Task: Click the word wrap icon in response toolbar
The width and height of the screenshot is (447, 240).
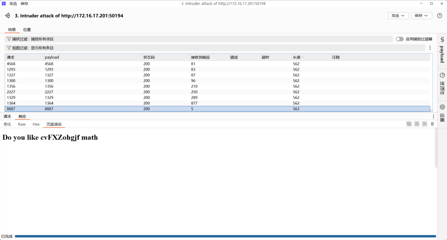Action: click(x=417, y=124)
